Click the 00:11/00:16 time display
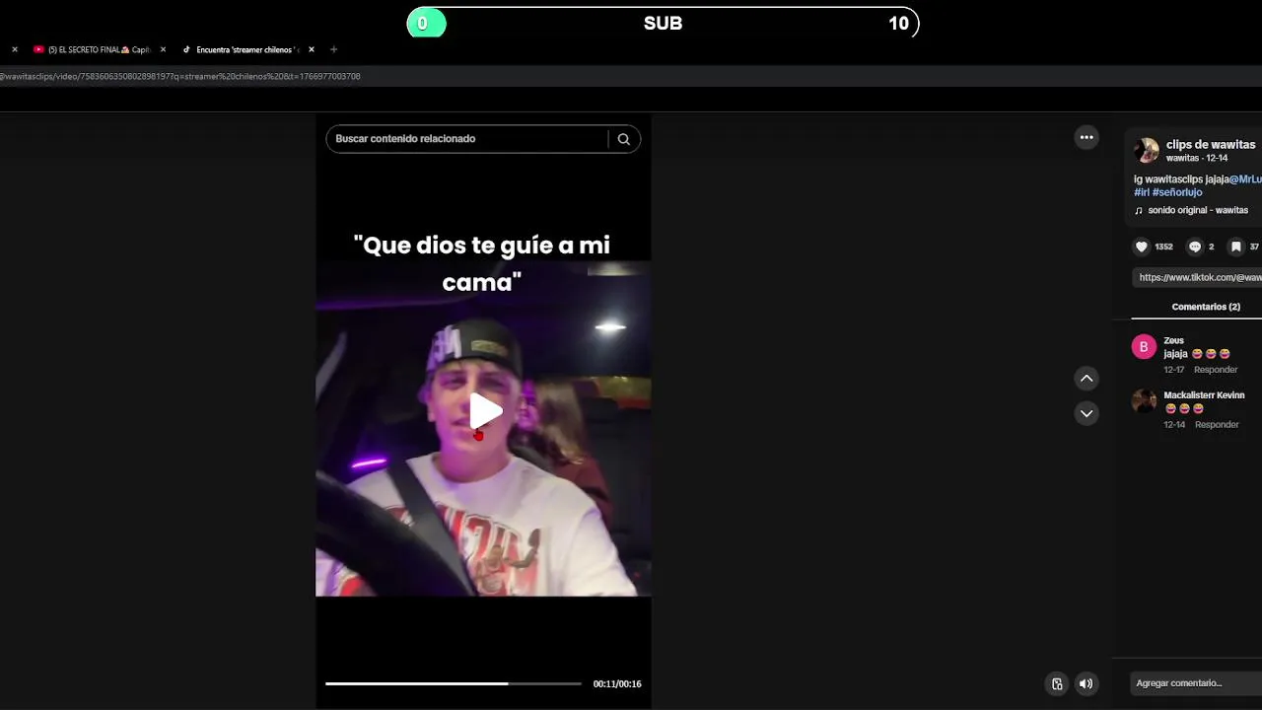Image resolution: width=1262 pixels, height=710 pixels. pyautogui.click(x=617, y=683)
